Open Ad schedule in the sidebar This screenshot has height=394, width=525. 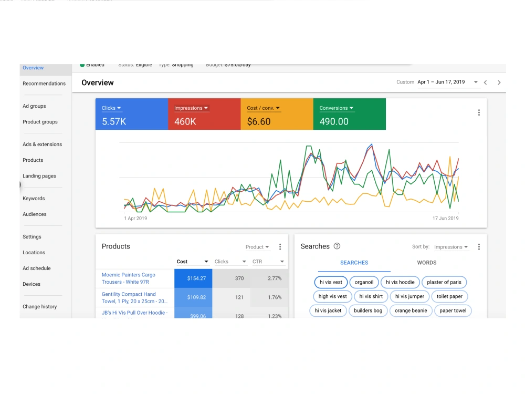pos(37,268)
